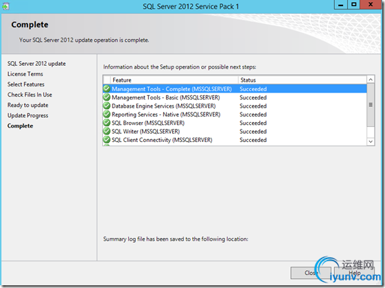385x288 pixels.
Task: Click Succeeded status of Database Engine Services
Action: point(253,106)
